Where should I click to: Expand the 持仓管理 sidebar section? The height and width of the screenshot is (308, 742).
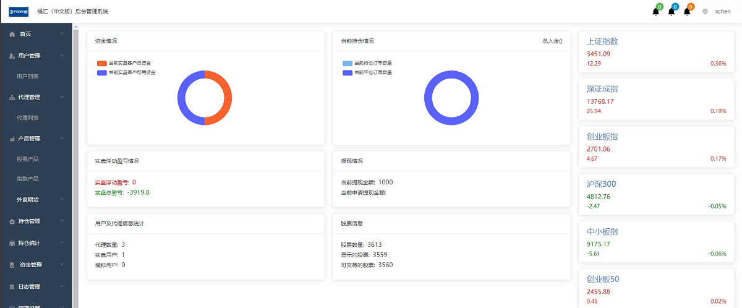point(36,221)
